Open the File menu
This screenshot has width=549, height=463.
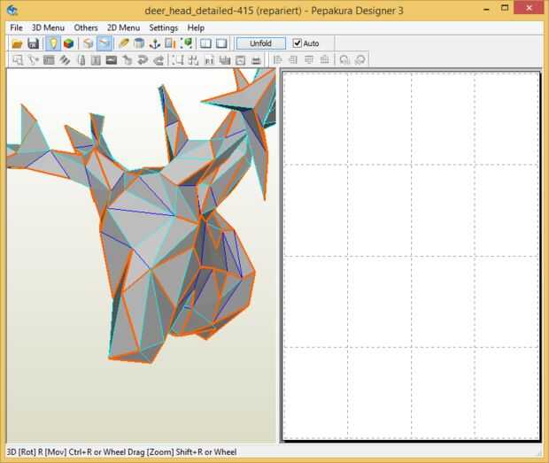click(x=16, y=27)
